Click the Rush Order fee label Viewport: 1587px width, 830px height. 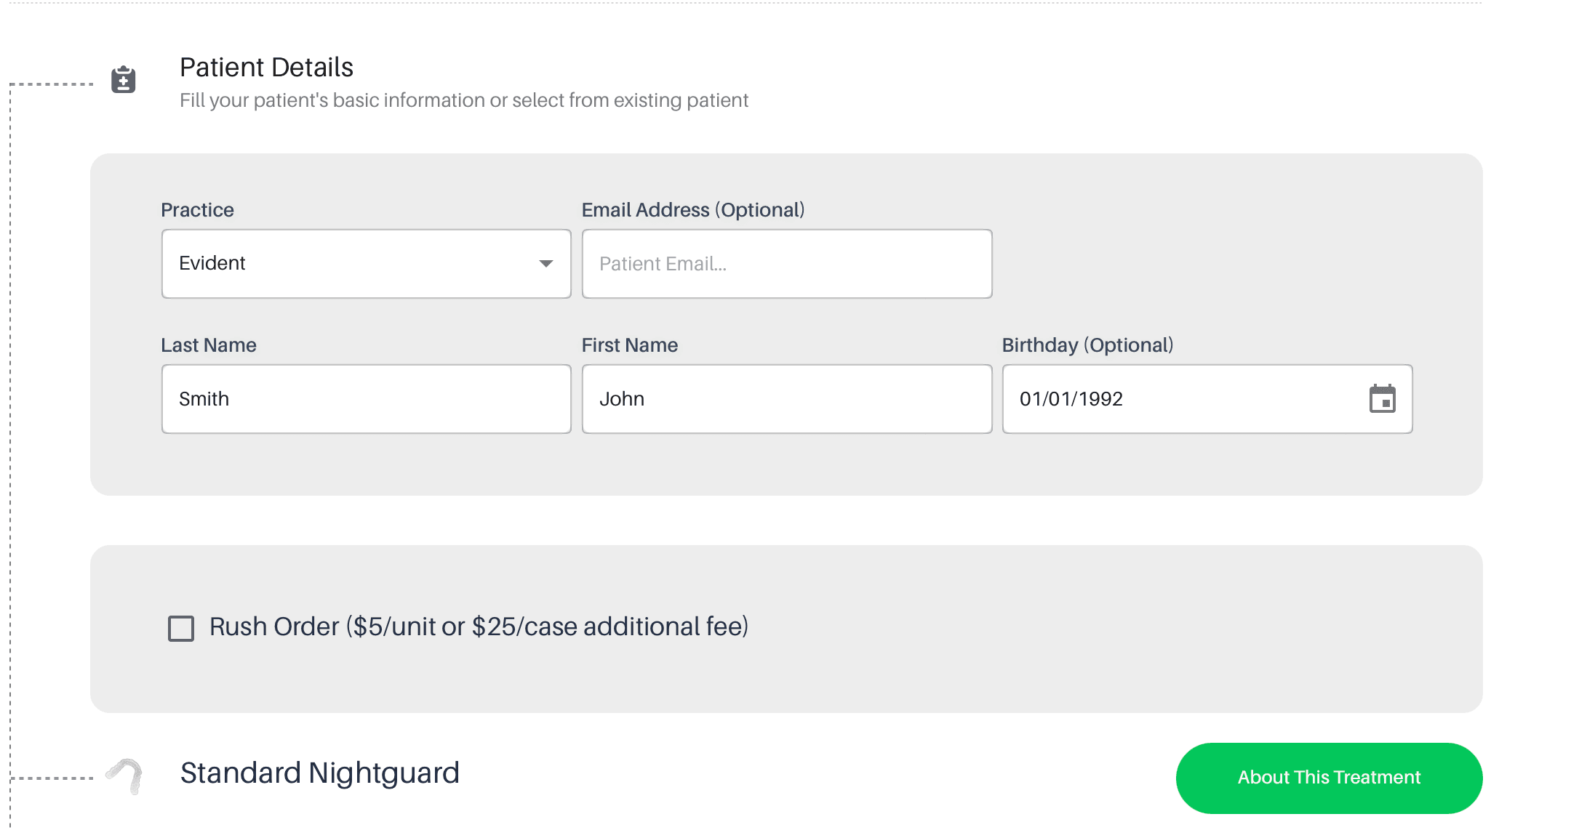(479, 626)
